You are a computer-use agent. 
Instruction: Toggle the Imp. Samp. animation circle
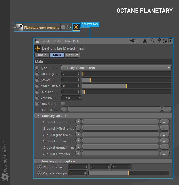pos(37,104)
